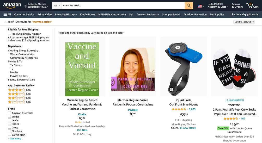Click the 4 new offers link
Viewport: 262px width, 143px height.
[188, 128]
